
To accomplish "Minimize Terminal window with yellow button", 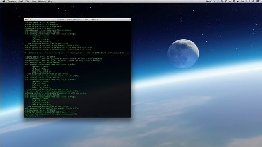I will point(28,20).
